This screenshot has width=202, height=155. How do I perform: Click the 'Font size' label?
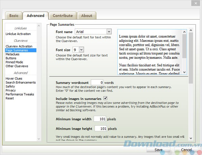[x=63, y=50]
